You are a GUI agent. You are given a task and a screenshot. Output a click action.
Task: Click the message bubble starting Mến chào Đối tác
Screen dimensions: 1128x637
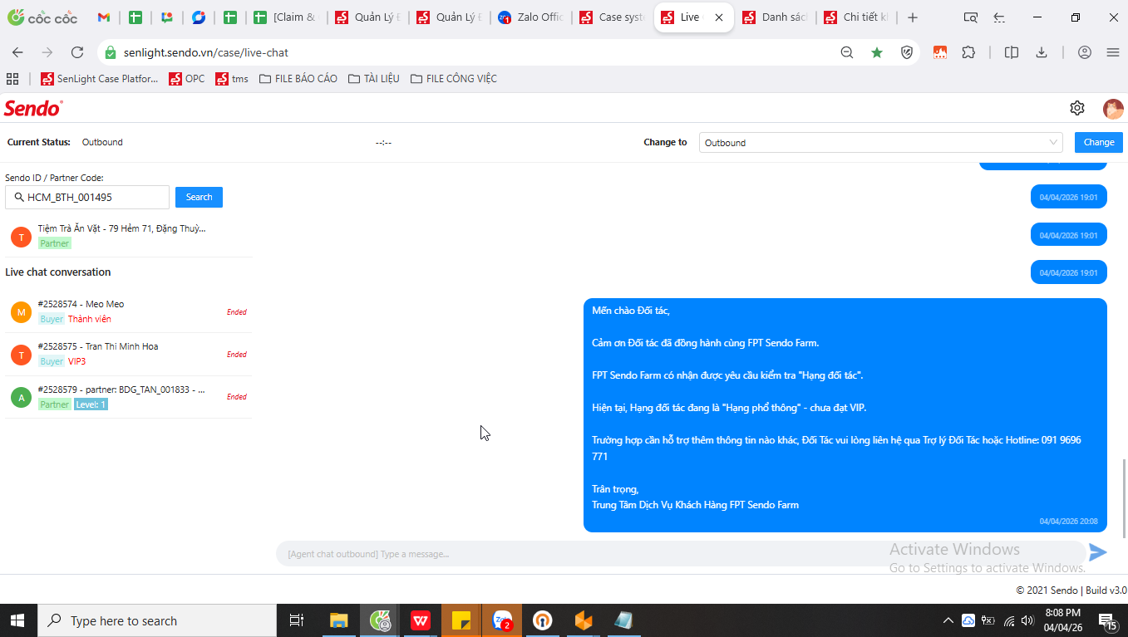(x=845, y=415)
